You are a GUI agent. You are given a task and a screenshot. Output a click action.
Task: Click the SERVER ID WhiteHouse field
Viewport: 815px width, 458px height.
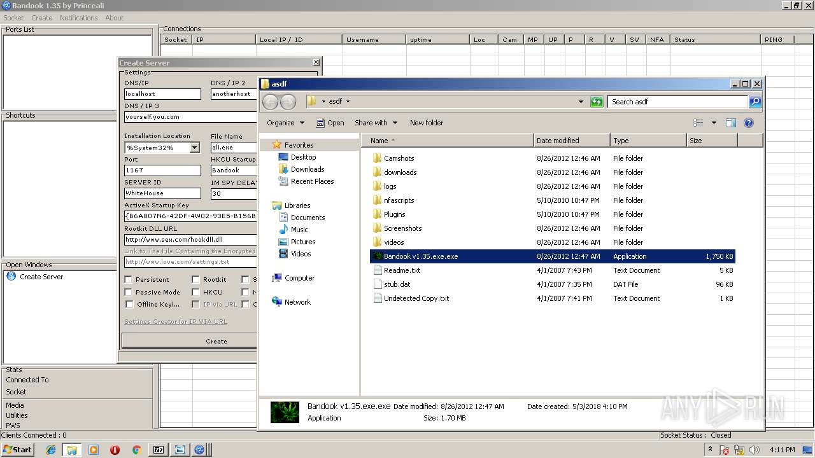pos(162,193)
